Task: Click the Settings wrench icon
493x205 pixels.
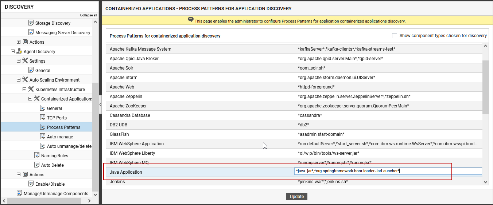Action: (25, 61)
